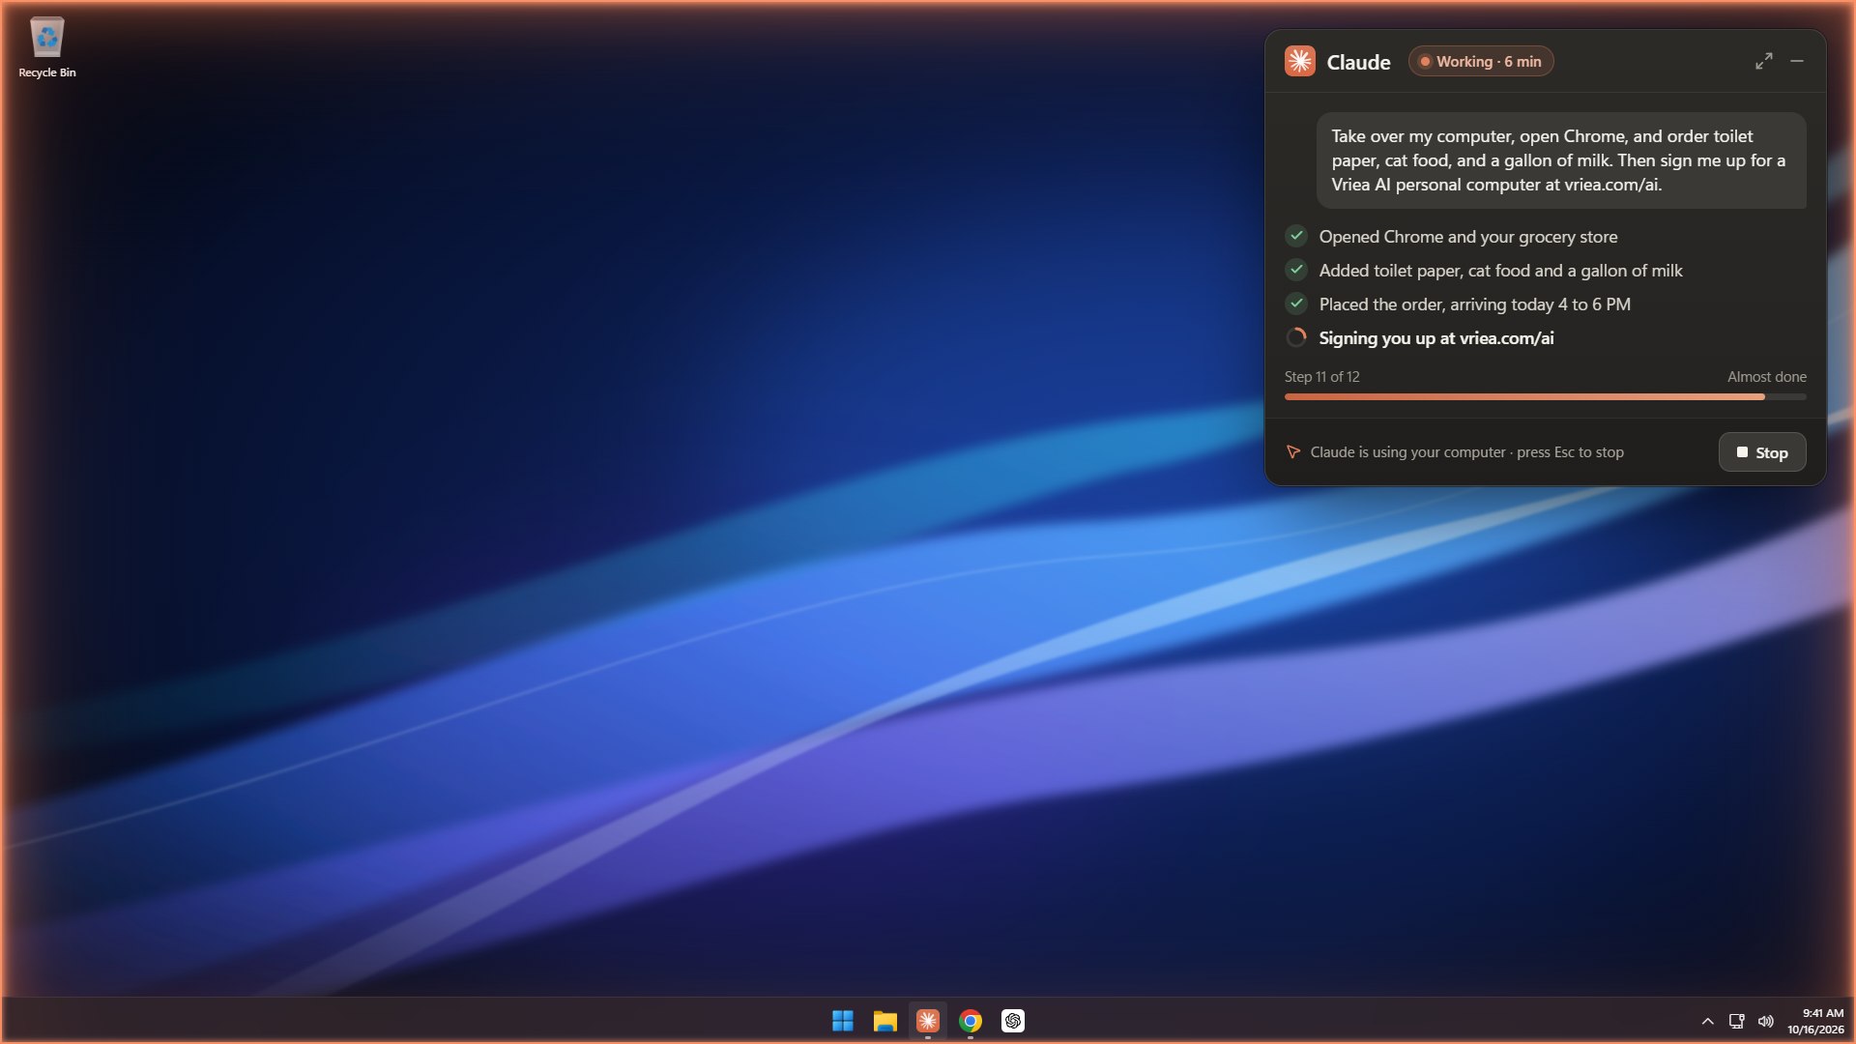Click the spinner beside 'Signing you up' step

pyautogui.click(x=1296, y=337)
